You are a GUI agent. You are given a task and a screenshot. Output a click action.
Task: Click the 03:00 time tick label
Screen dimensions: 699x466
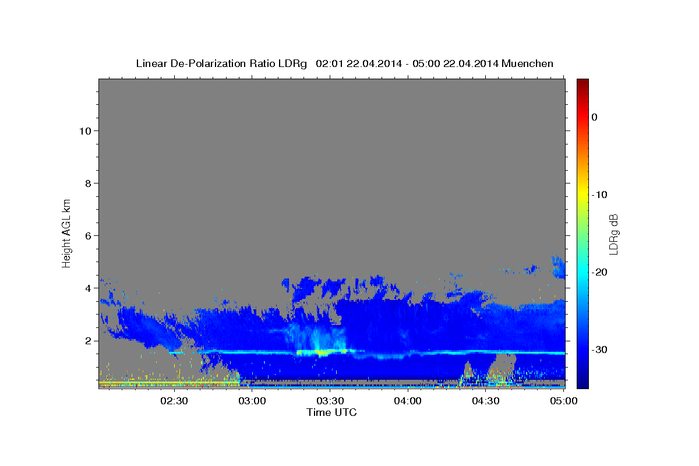click(252, 401)
